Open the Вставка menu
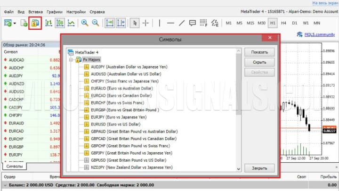This screenshot has height=191, width=339. pos(35,11)
